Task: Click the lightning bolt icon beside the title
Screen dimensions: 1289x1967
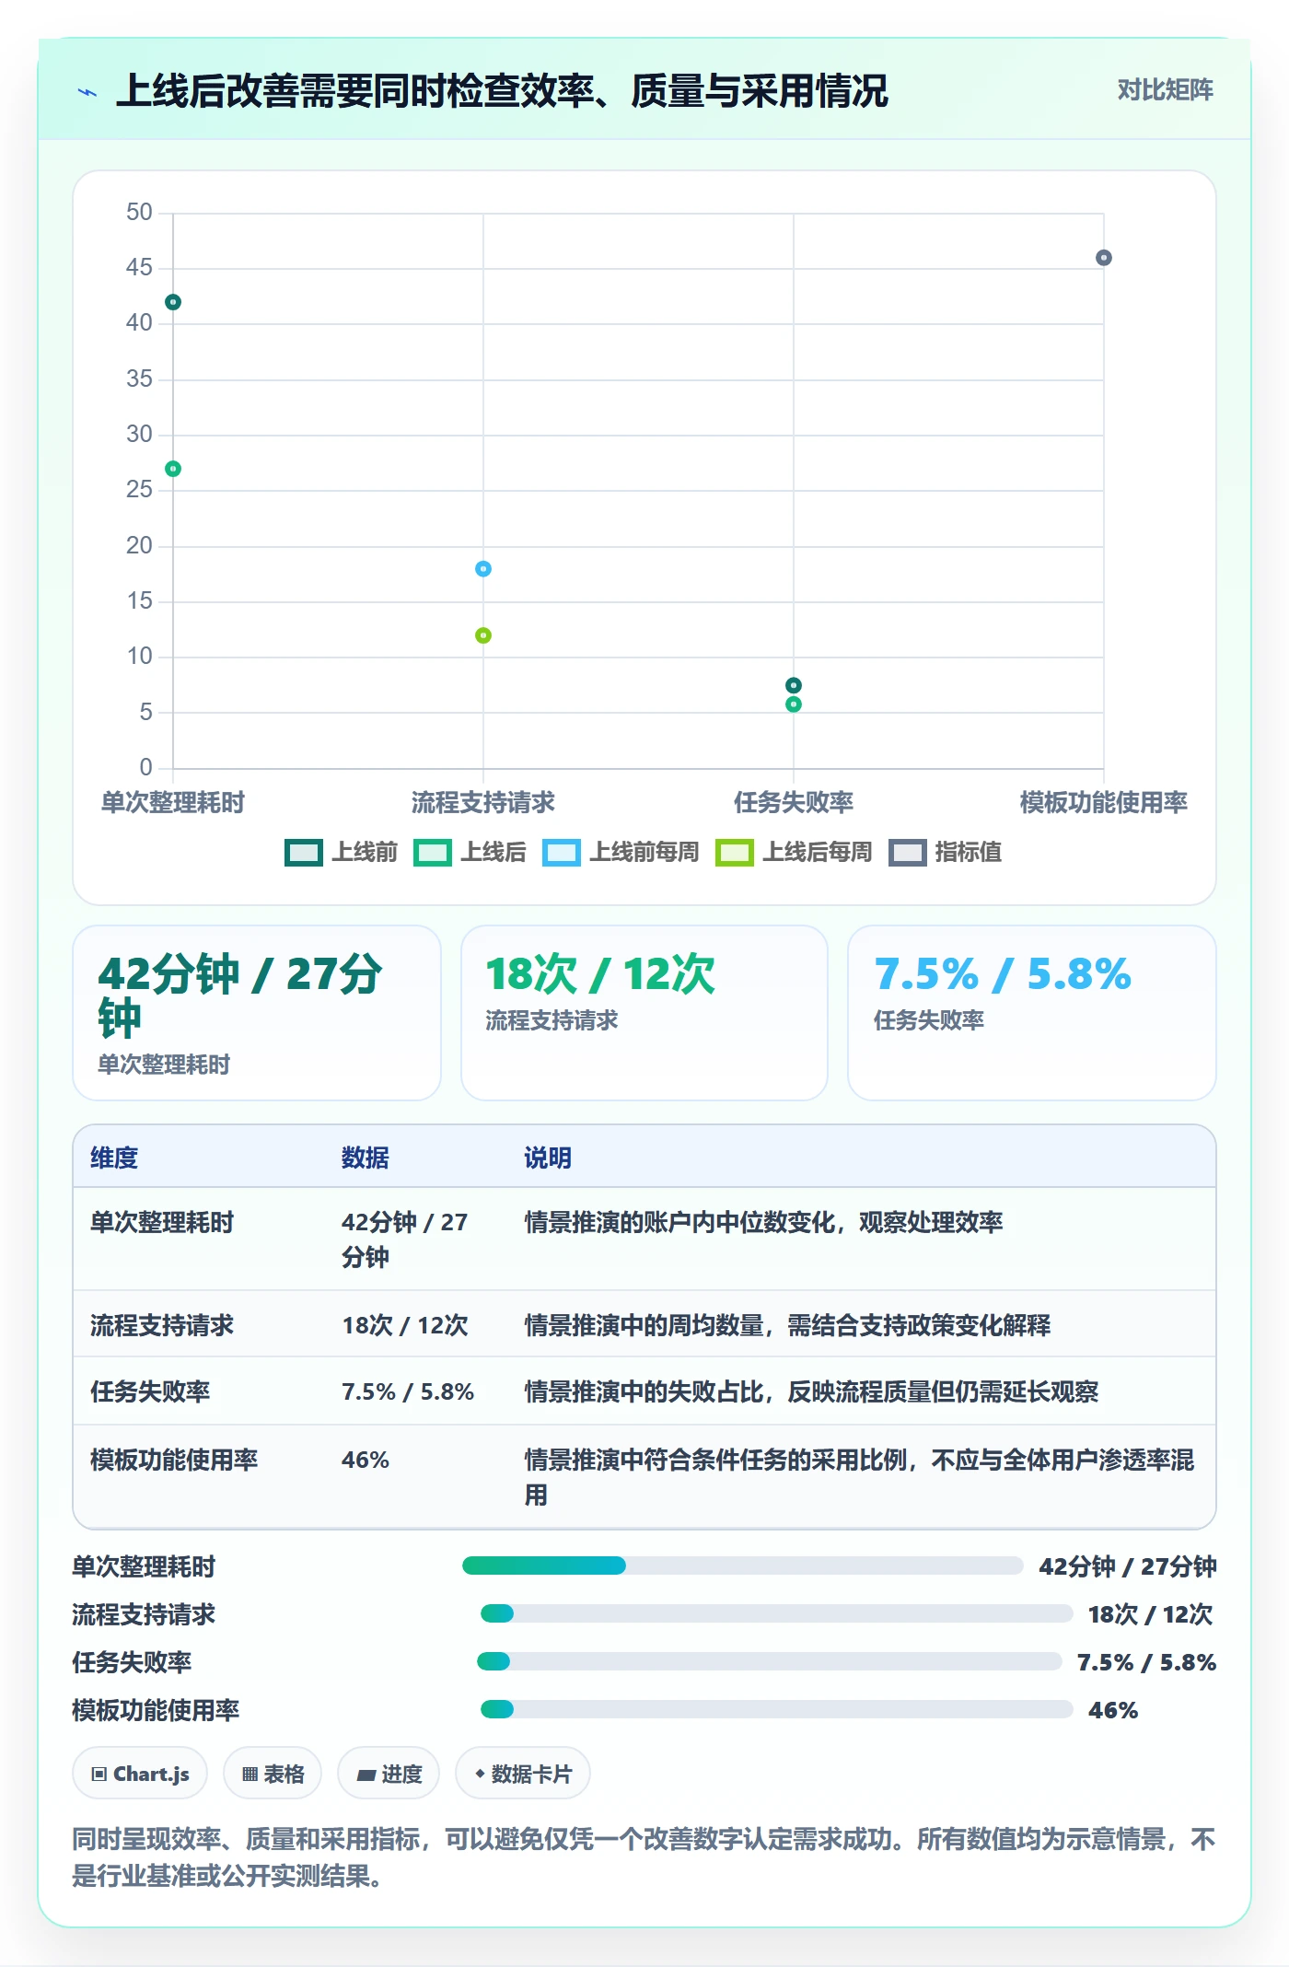Action: click(x=87, y=92)
